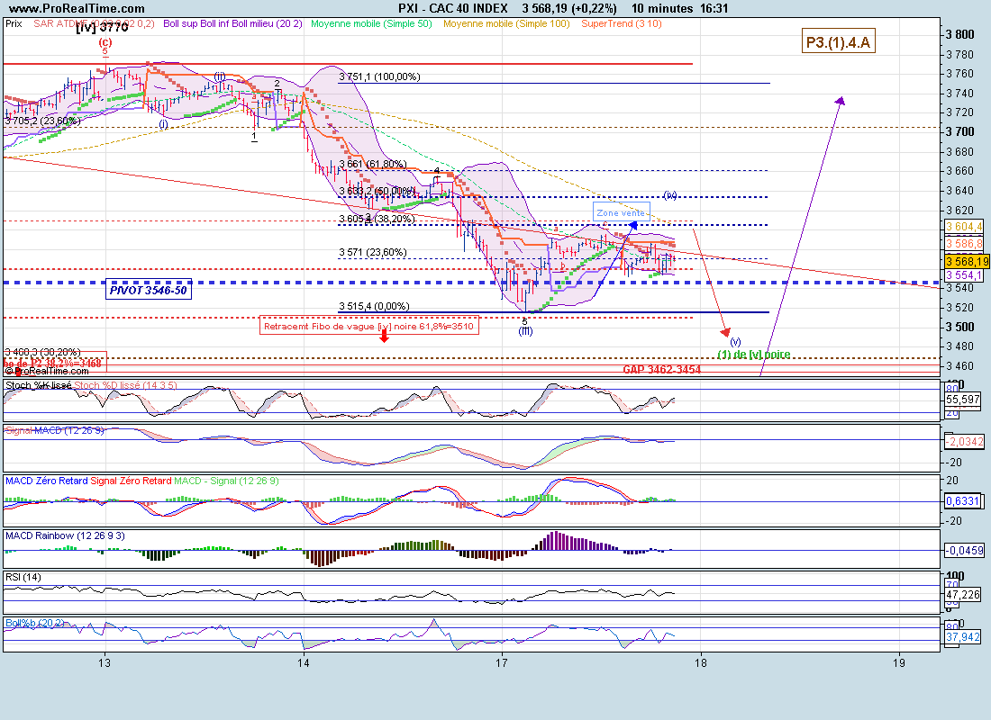Viewport: 991px width, 720px height.
Task: Click the 3 700 price axis label
Action: coord(960,132)
